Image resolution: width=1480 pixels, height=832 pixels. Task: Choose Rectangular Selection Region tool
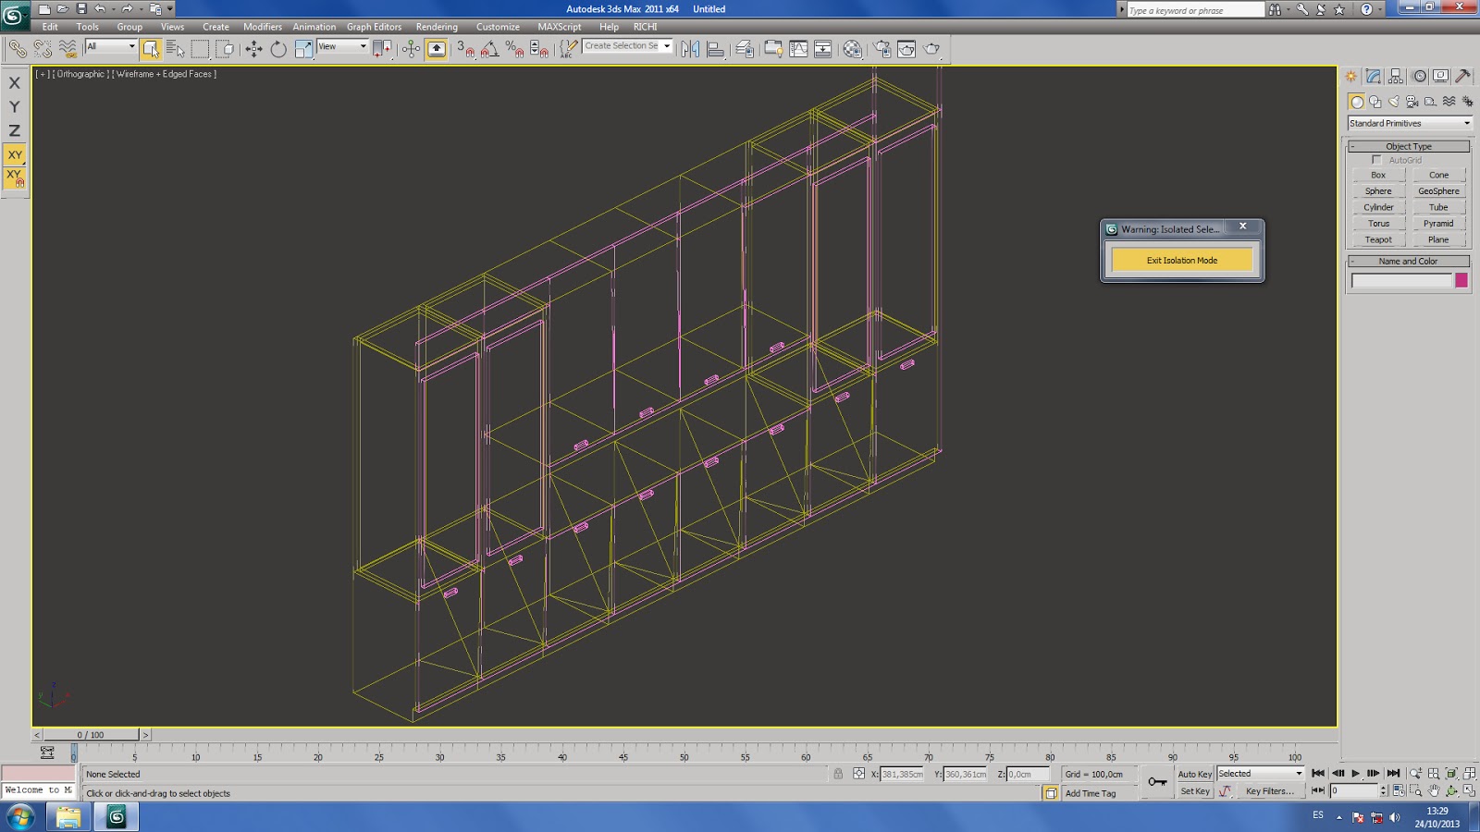point(200,49)
